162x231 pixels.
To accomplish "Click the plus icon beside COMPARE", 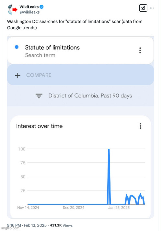I will click(17, 75).
